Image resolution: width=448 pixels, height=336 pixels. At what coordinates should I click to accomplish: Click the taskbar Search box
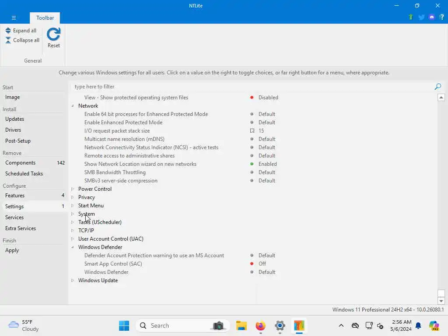point(183,325)
